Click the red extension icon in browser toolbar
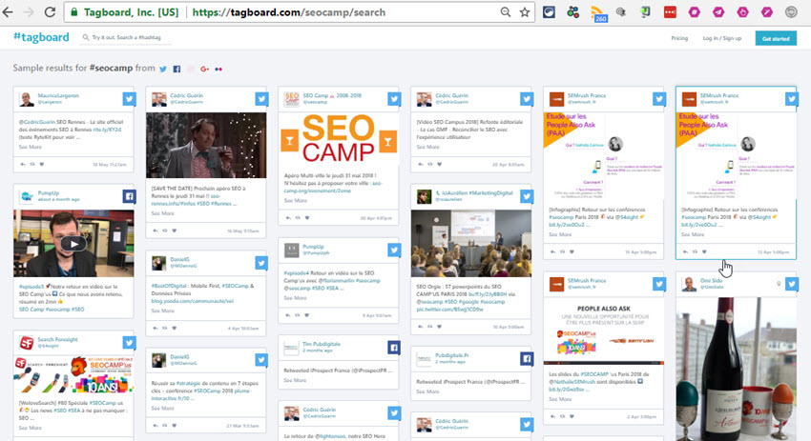811x441 pixels. 670,11
